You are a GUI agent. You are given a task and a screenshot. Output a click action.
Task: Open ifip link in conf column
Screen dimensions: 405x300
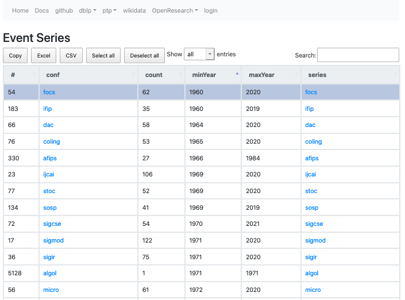click(48, 109)
